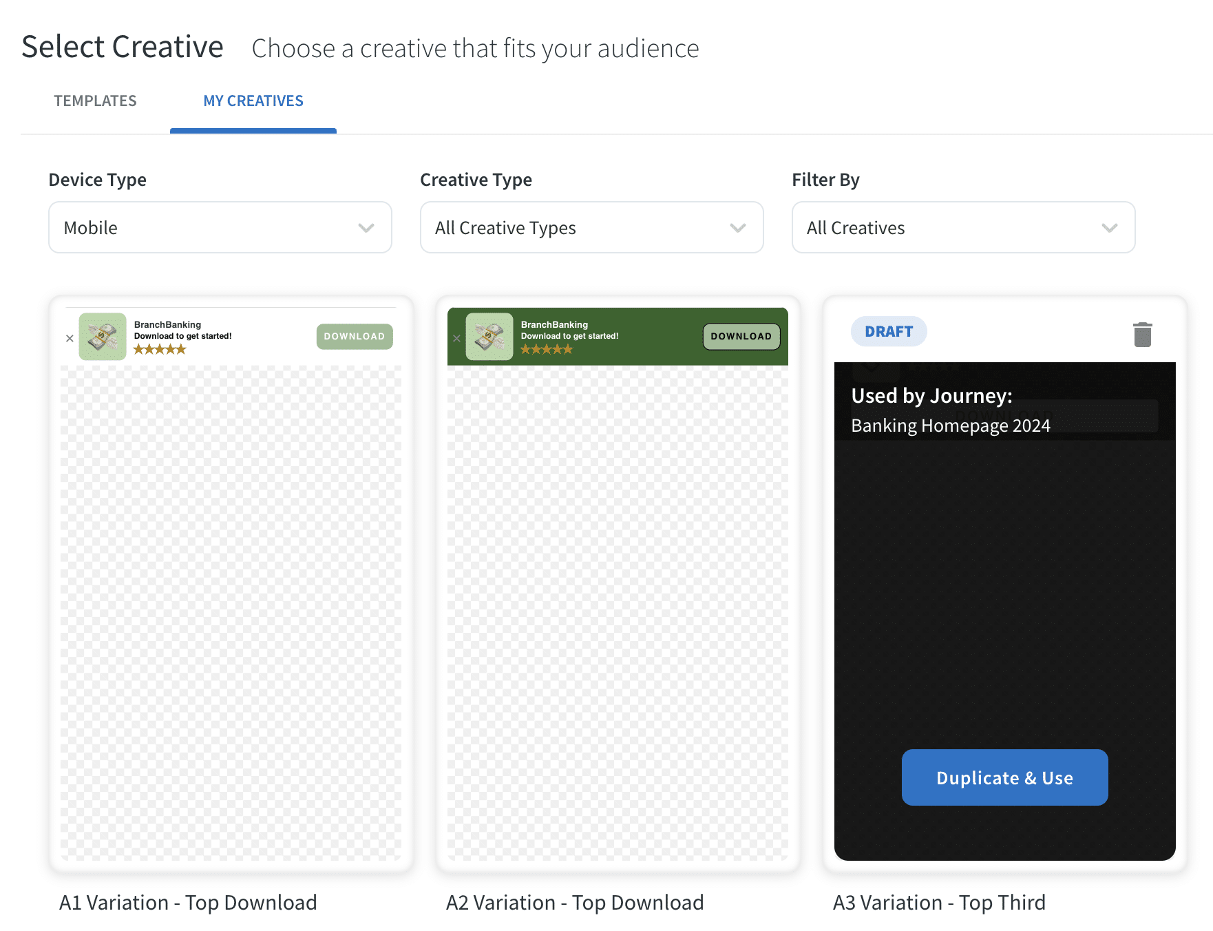Screen dimensions: 1213x931
Task: Open the Device Type dropdown
Action: click(x=220, y=227)
